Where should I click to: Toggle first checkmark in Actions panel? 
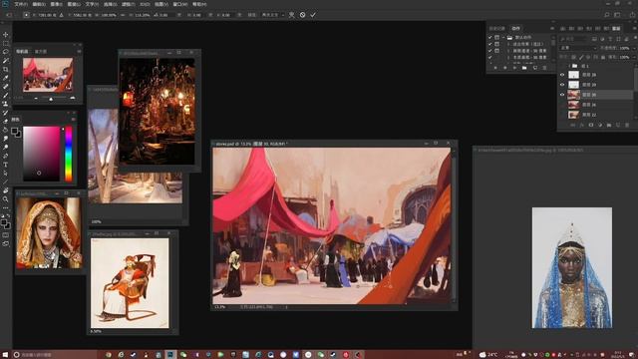click(x=489, y=38)
